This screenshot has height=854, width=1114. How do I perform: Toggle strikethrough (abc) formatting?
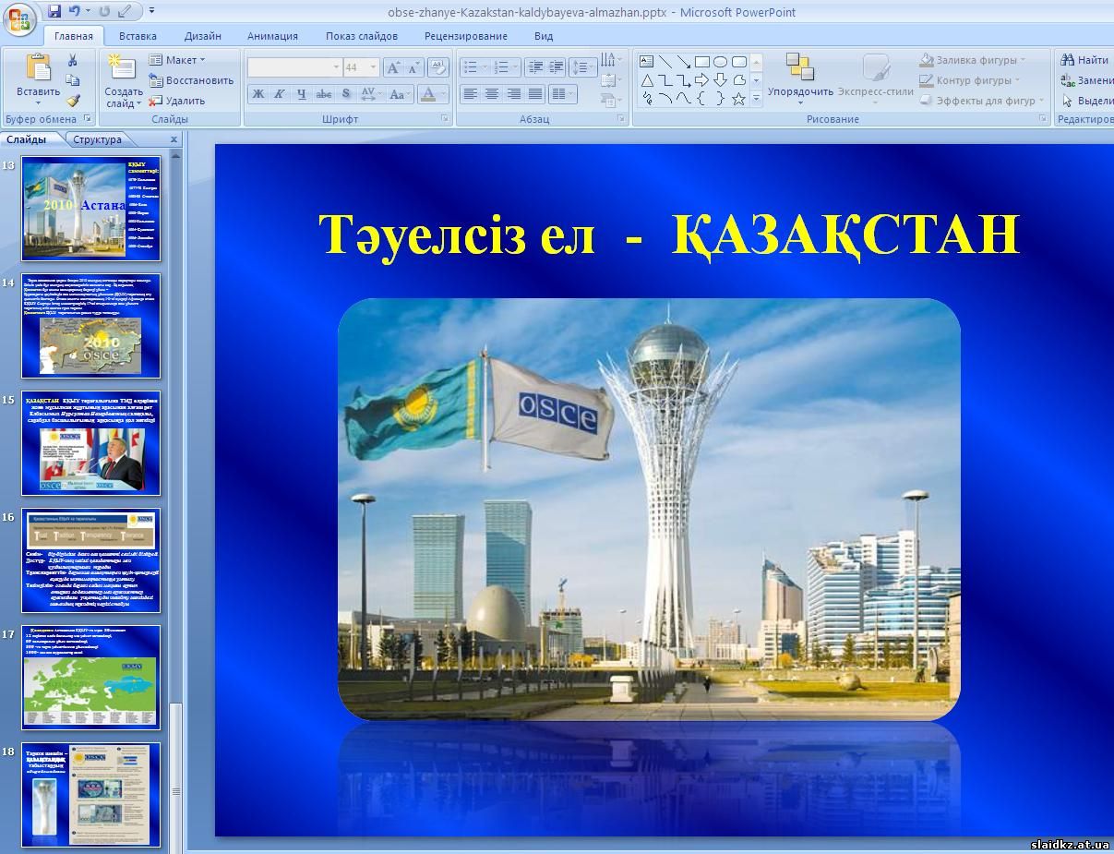pos(324,94)
